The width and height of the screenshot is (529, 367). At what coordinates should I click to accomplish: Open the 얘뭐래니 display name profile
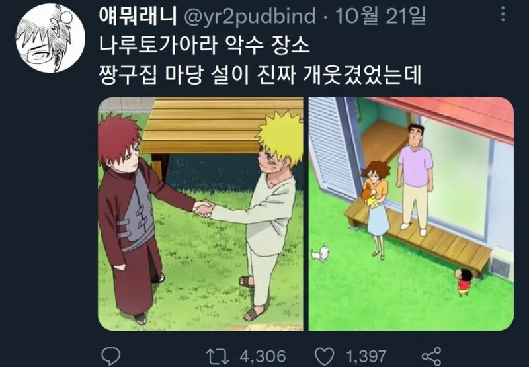[x=138, y=16]
